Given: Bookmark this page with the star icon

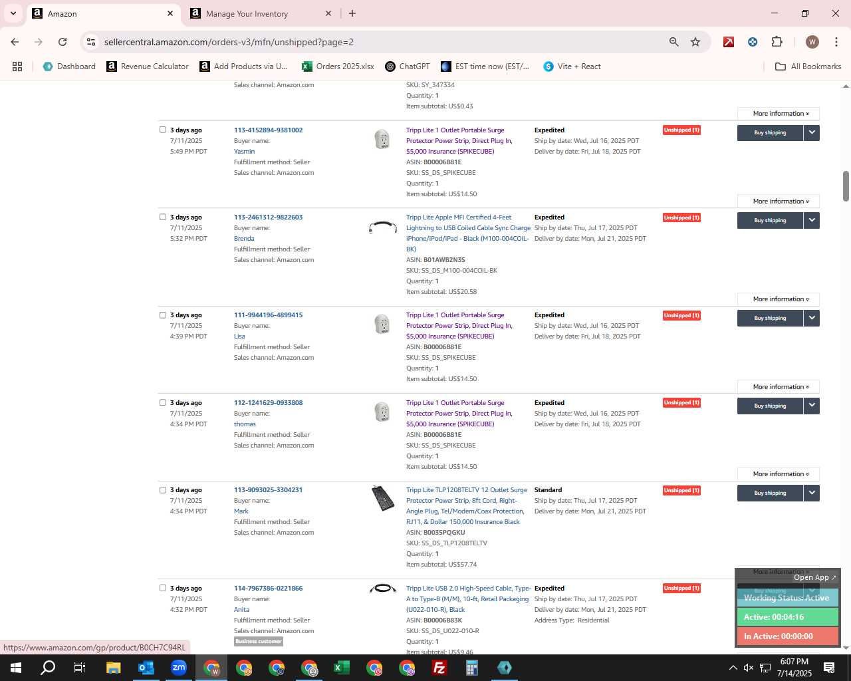Looking at the screenshot, I should [695, 42].
